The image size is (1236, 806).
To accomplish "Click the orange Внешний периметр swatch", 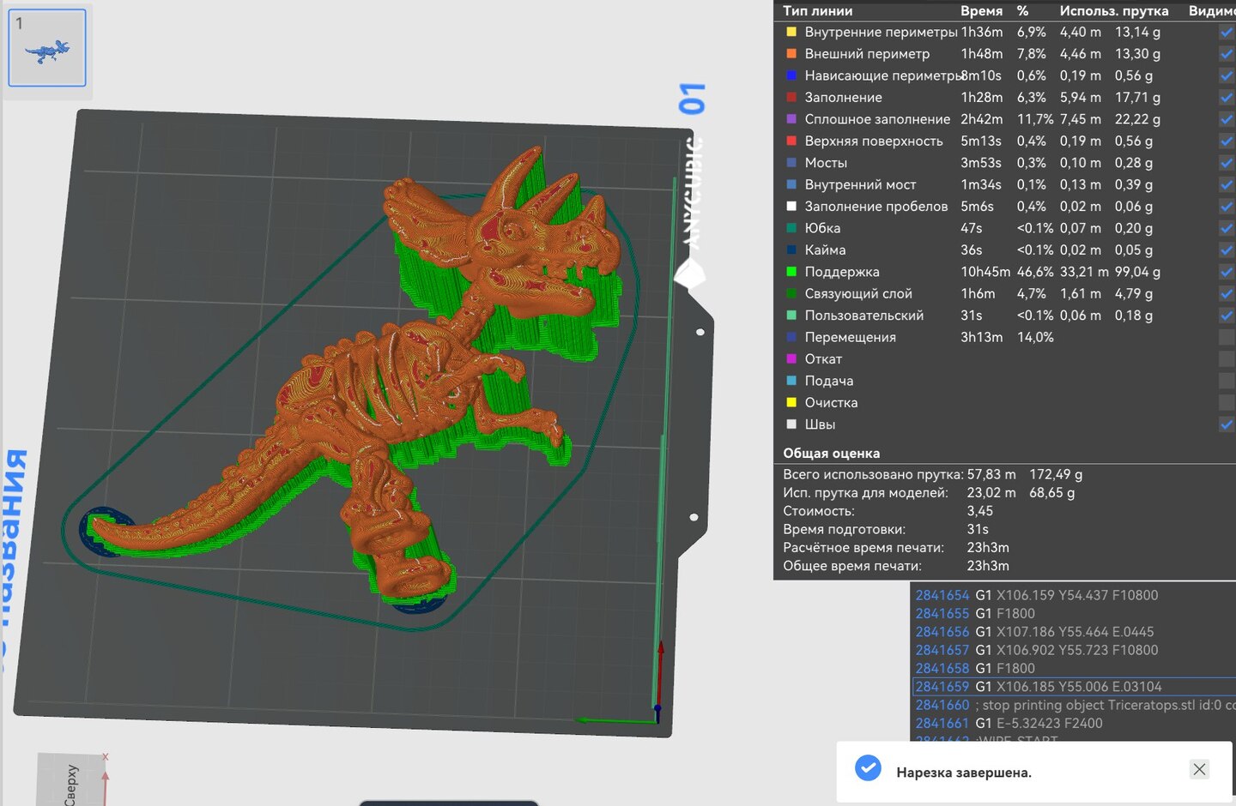I will pyautogui.click(x=791, y=54).
